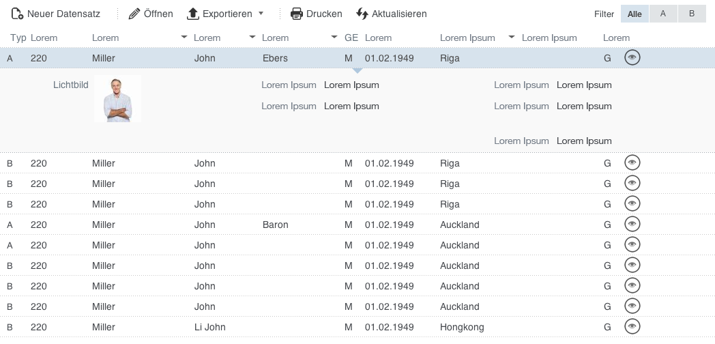715x344 pixels.
Task: Click the eye icon in the Baron row
Action: [632, 225]
